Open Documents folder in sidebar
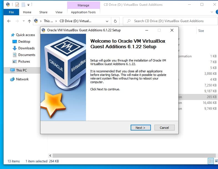Viewport: 218px width, 169px height. 27,55
